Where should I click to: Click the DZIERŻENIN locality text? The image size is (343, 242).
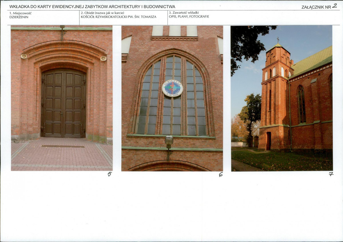pos(19,17)
